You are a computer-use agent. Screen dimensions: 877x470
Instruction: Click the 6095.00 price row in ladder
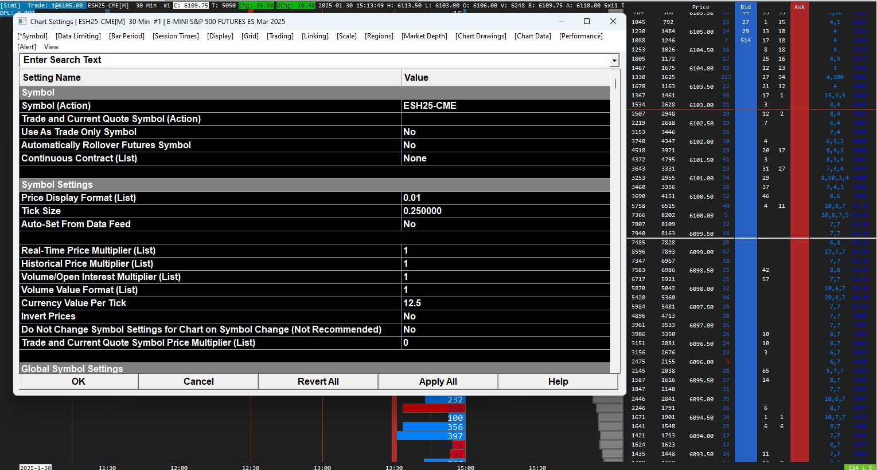(701, 399)
